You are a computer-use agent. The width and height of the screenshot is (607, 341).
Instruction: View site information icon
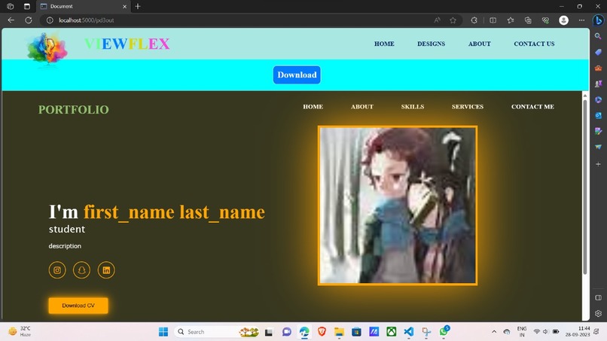coord(50,20)
